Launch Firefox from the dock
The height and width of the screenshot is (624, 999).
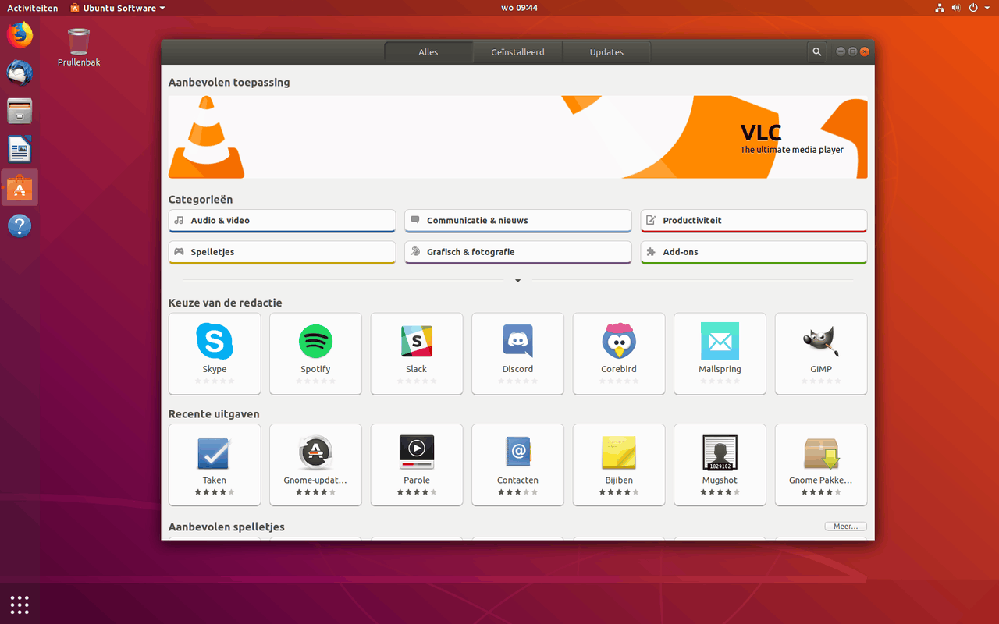20,35
